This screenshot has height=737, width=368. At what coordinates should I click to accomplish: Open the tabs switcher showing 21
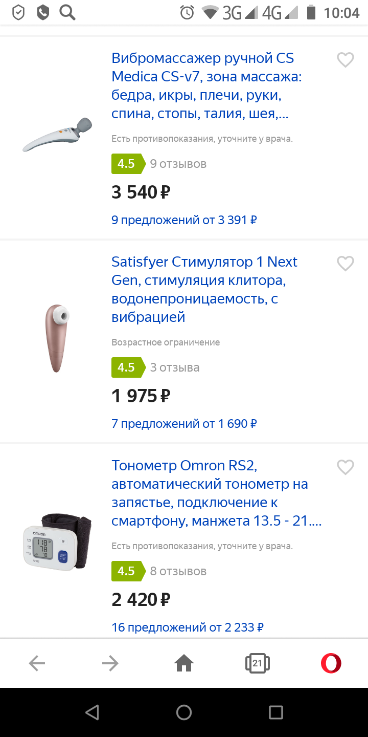tap(257, 664)
